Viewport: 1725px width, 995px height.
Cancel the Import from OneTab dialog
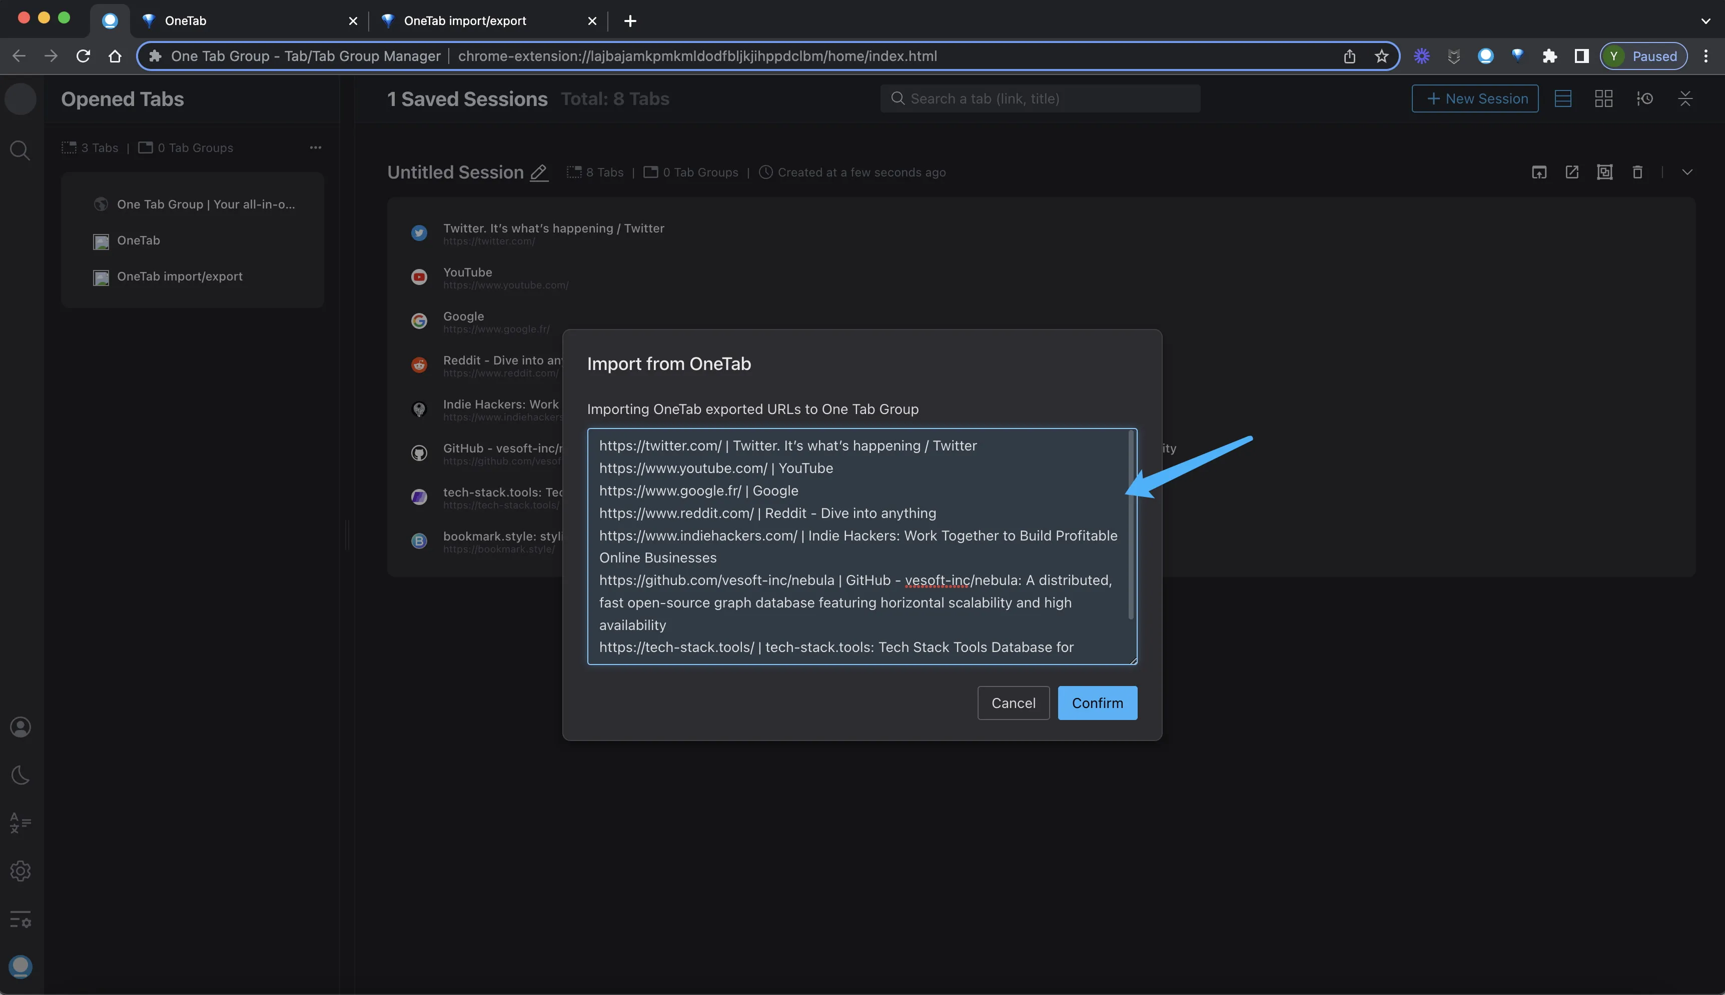pos(1013,702)
